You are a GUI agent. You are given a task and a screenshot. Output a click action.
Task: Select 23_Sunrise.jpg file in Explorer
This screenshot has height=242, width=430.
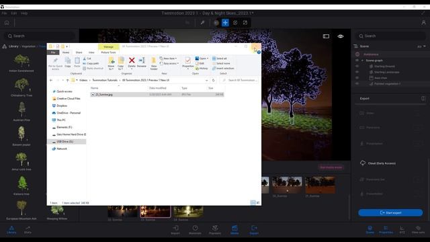coord(157,94)
